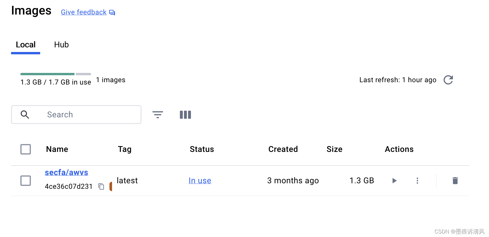The width and height of the screenshot is (489, 237).
Task: Switch to the Hub tab
Action: point(61,45)
